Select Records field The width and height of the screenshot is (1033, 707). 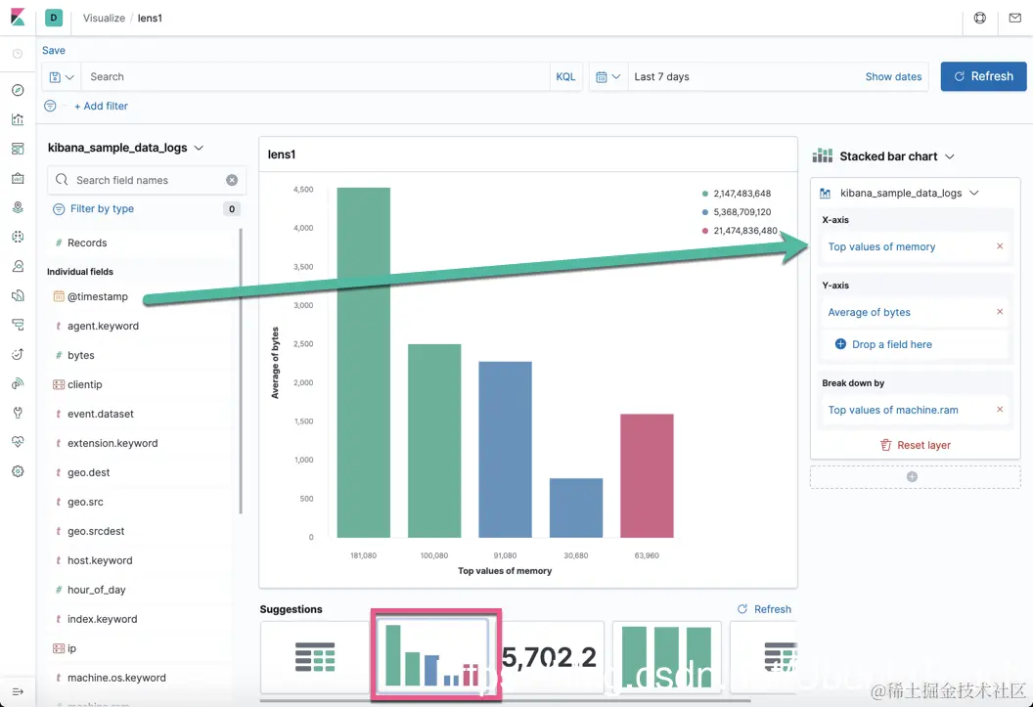(x=140, y=243)
